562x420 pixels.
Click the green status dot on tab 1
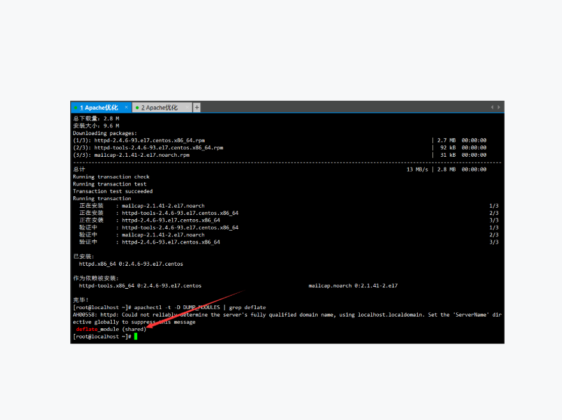click(x=76, y=108)
